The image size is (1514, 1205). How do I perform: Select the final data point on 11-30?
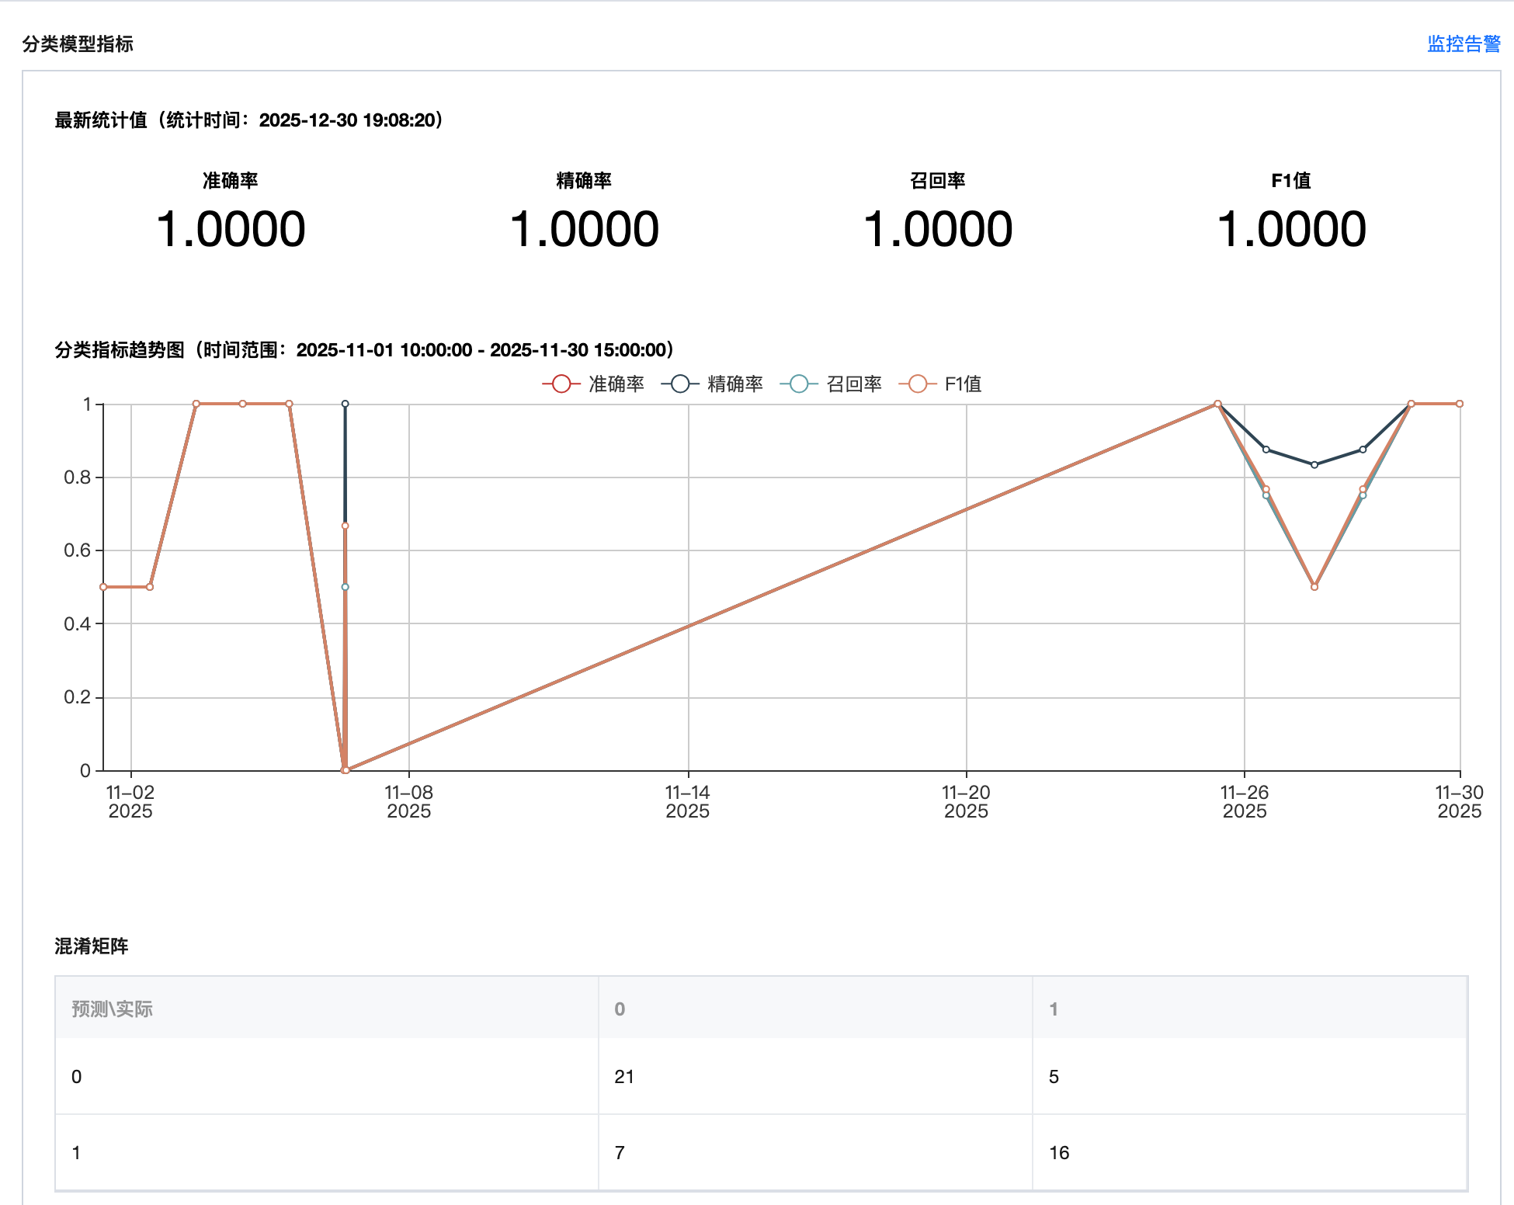(x=1460, y=404)
